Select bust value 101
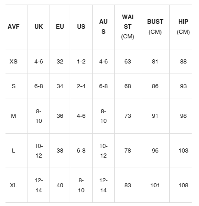 [155, 185]
